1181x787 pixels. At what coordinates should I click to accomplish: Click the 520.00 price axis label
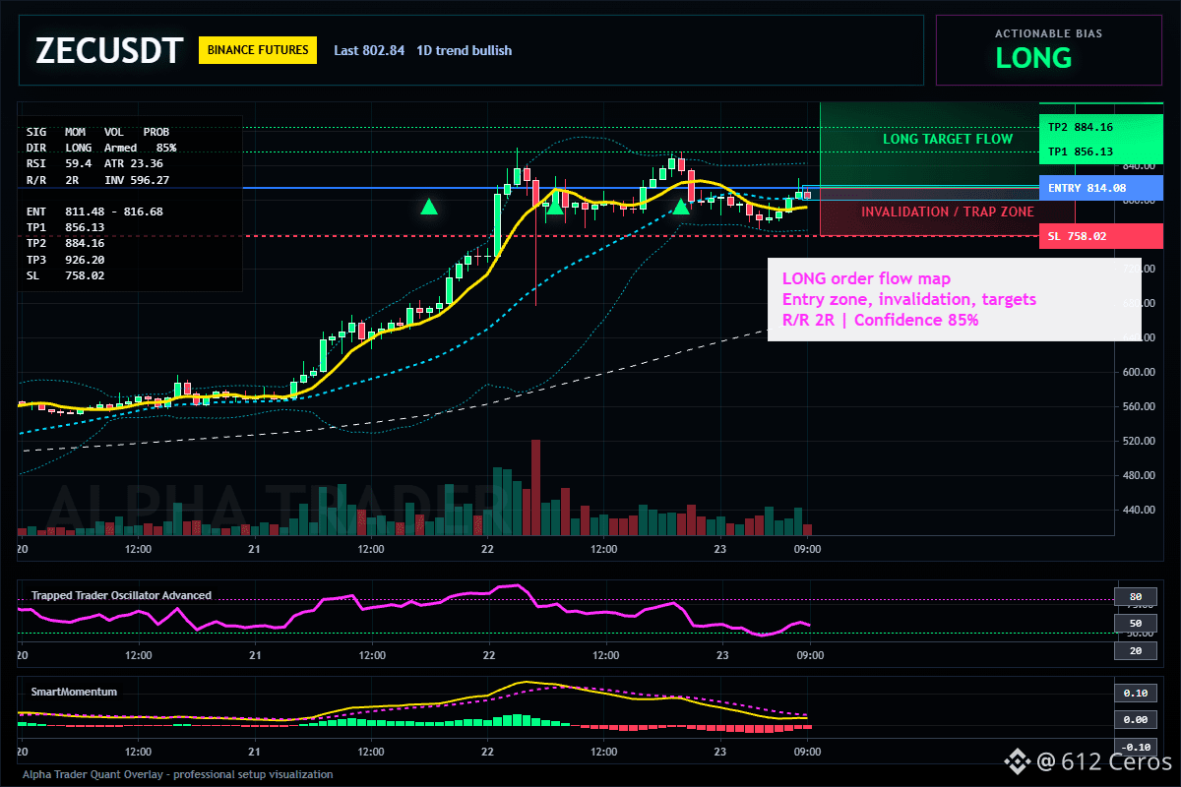1138,441
